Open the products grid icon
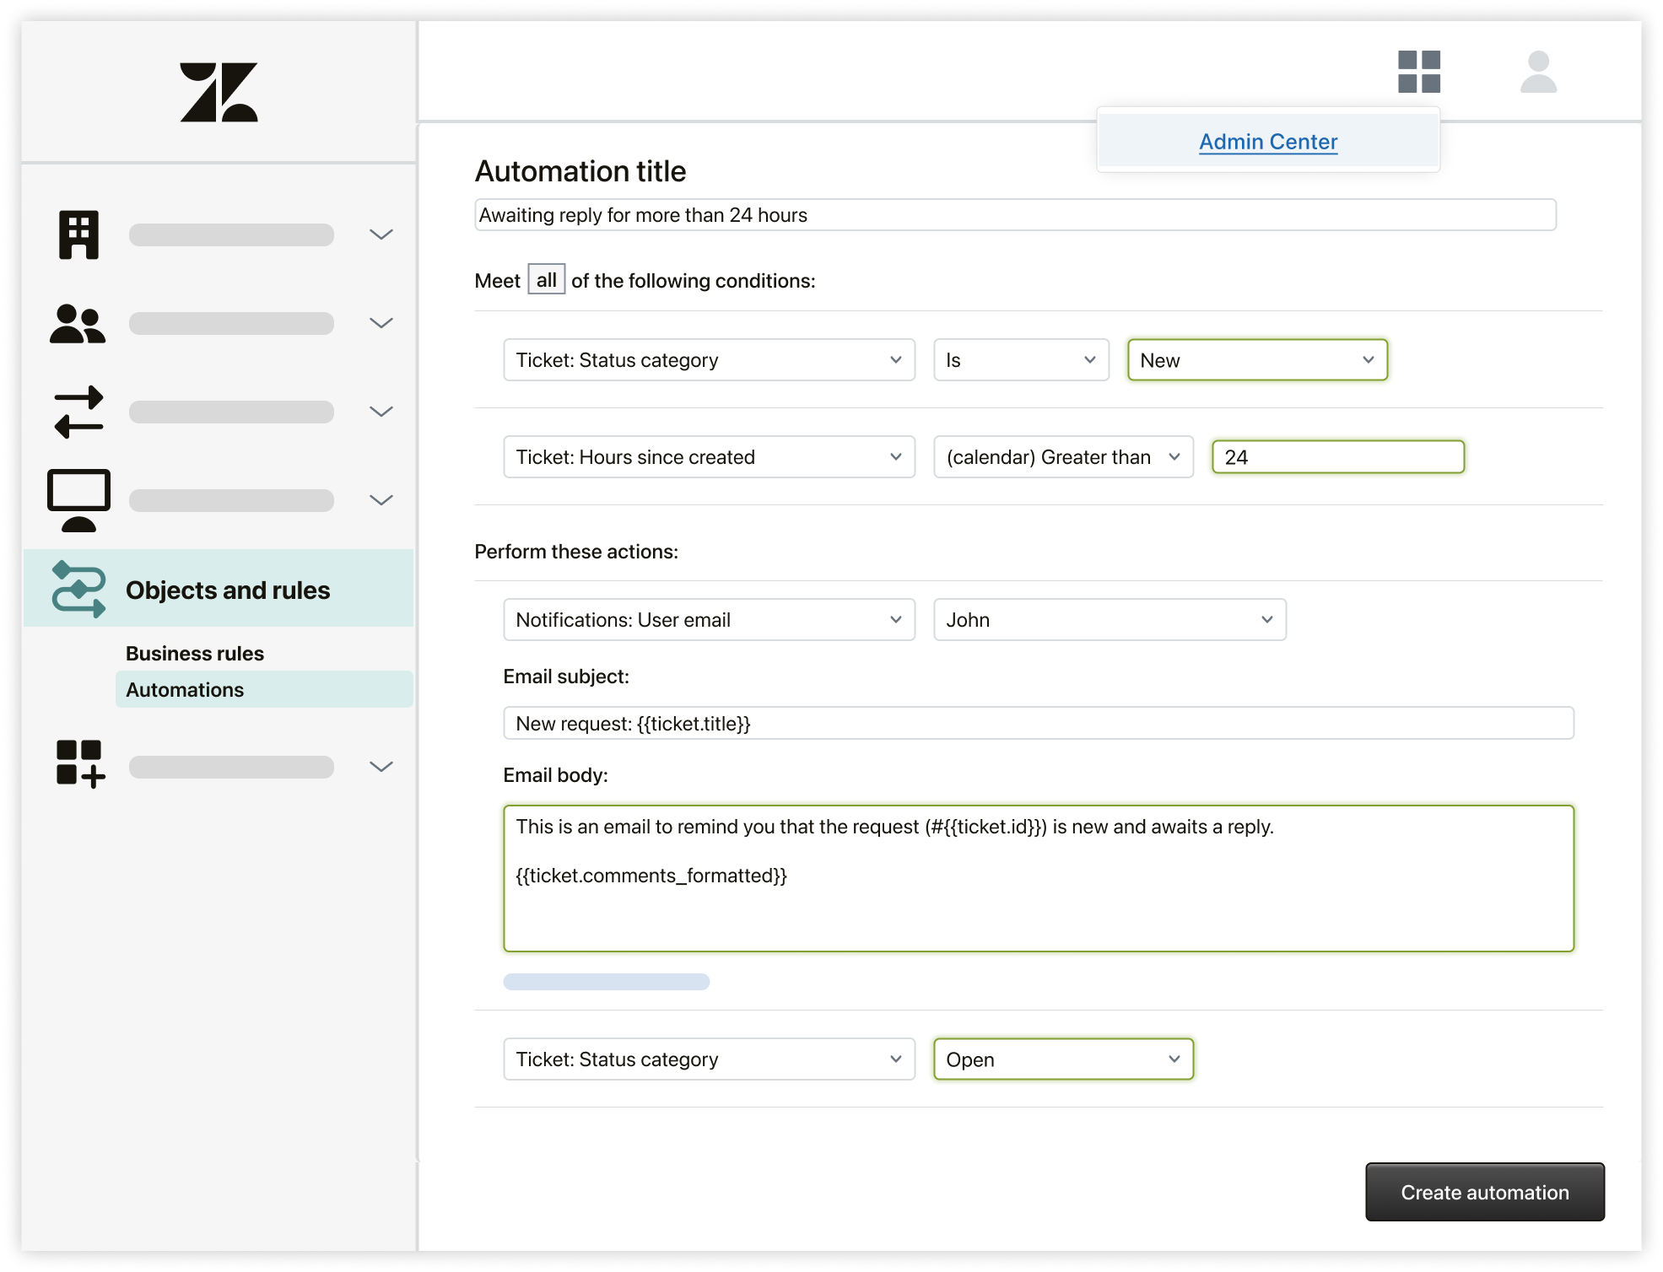 [1418, 72]
